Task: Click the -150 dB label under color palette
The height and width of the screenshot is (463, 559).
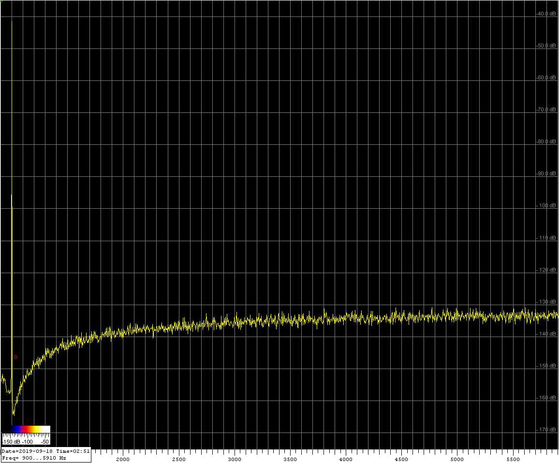Action: [11, 442]
